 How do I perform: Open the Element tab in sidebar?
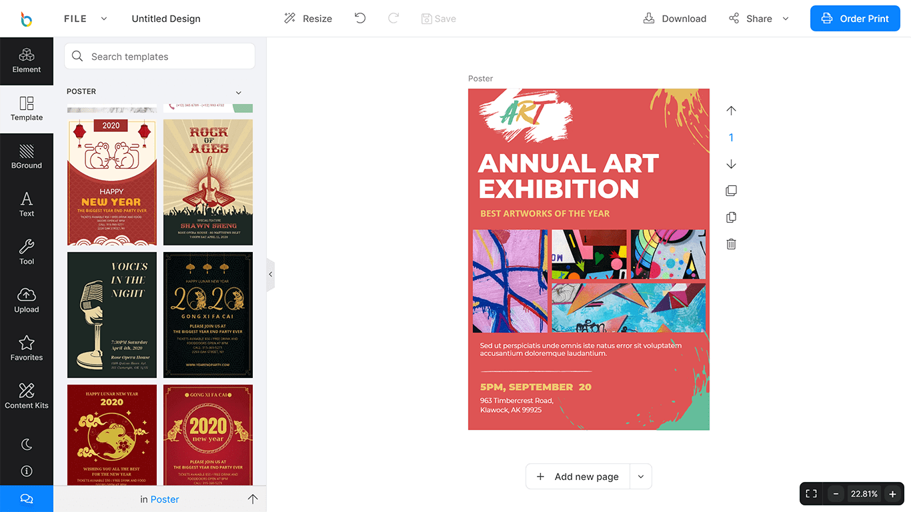coord(27,61)
